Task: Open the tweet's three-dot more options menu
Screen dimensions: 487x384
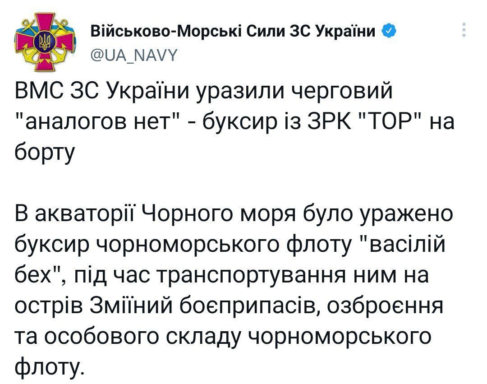Action: [465, 30]
